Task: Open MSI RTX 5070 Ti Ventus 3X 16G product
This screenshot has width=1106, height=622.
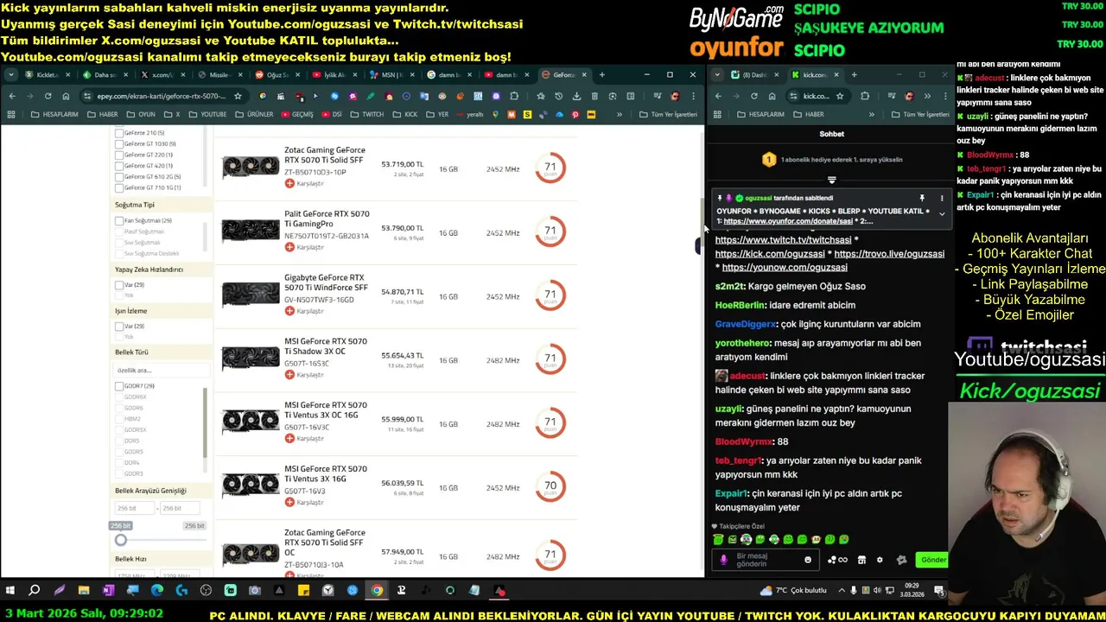Action: tap(325, 473)
